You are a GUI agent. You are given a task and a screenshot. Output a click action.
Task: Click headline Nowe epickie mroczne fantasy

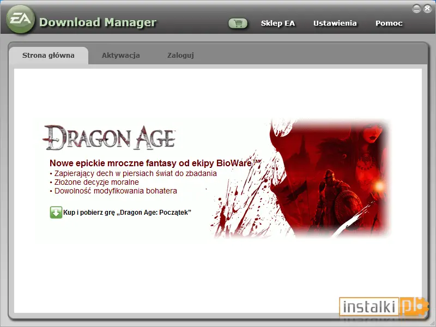click(155, 163)
